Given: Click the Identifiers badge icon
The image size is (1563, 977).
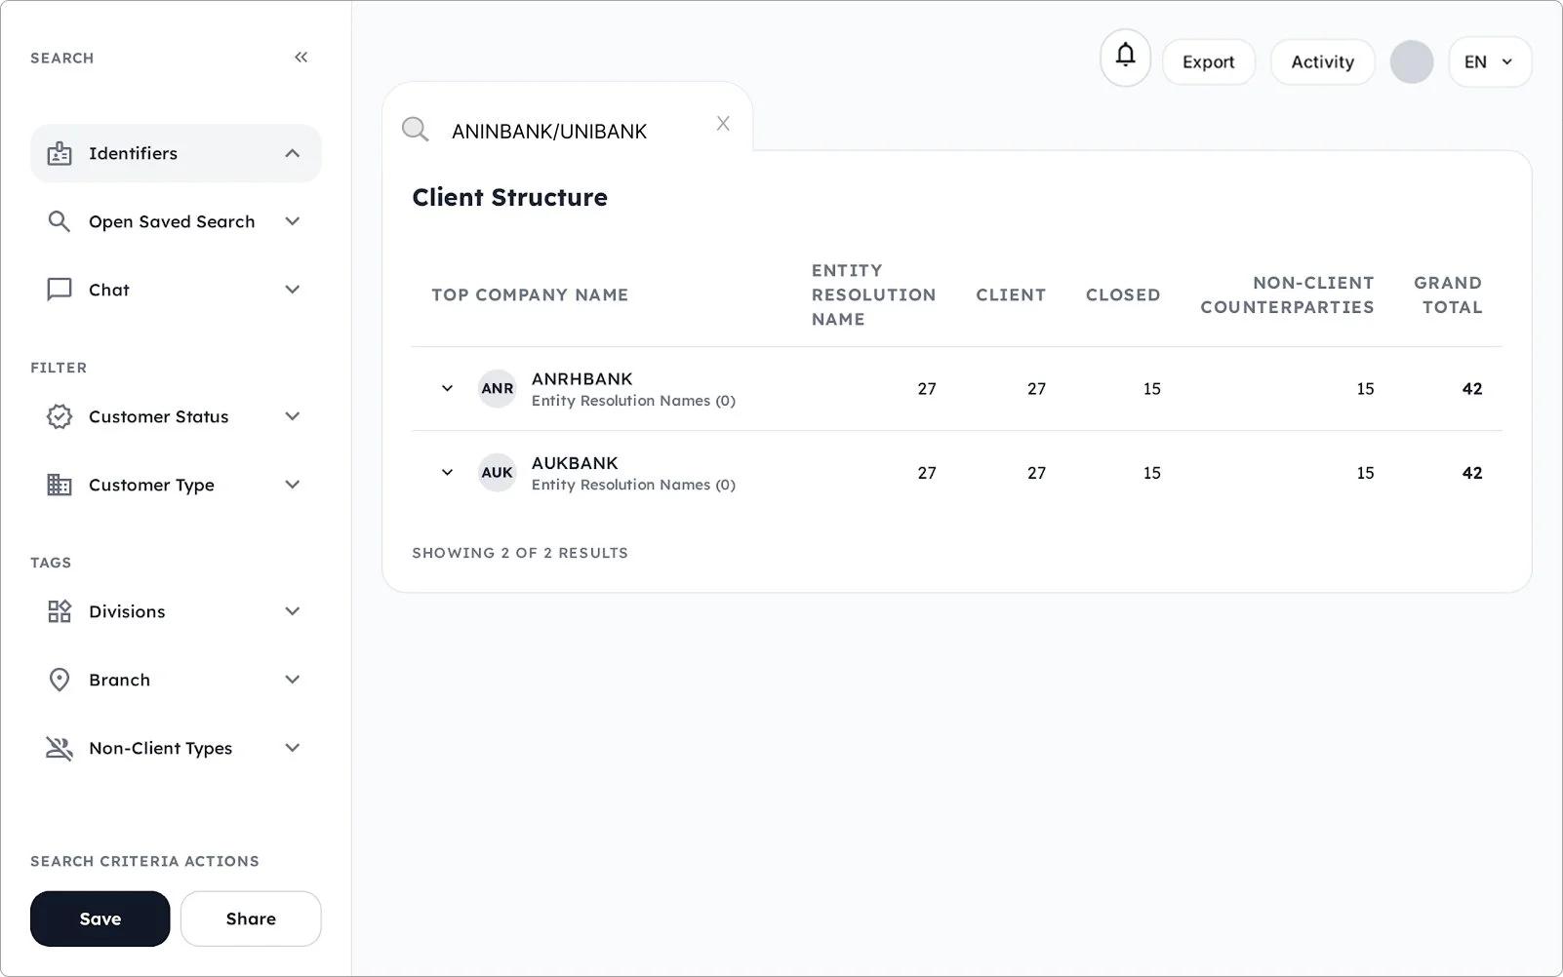Looking at the screenshot, I should tap(60, 153).
